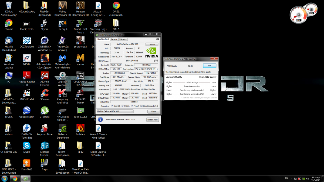
Task: Toggle the CUDA checkbox
Action: tap(123, 106)
